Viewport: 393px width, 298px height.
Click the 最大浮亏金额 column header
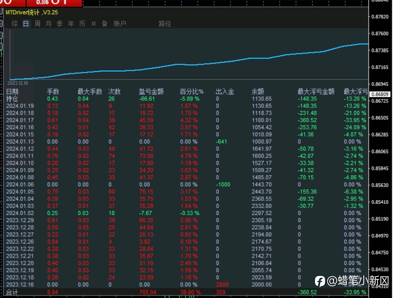[x=316, y=91]
